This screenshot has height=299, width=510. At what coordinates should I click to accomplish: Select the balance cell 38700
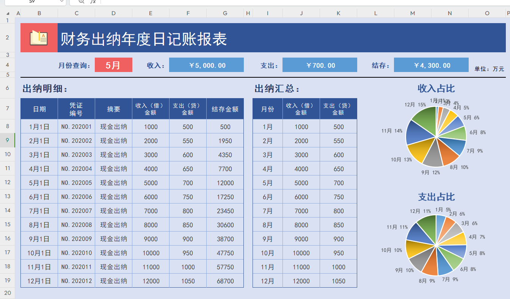pos(225,239)
